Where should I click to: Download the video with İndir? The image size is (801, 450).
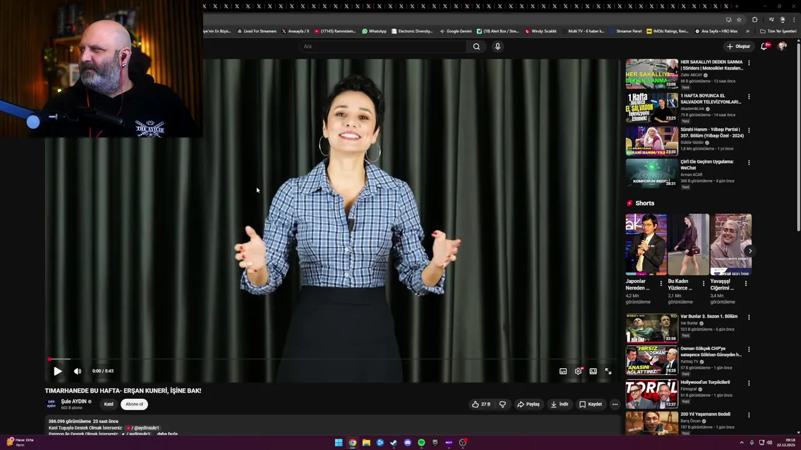click(559, 404)
